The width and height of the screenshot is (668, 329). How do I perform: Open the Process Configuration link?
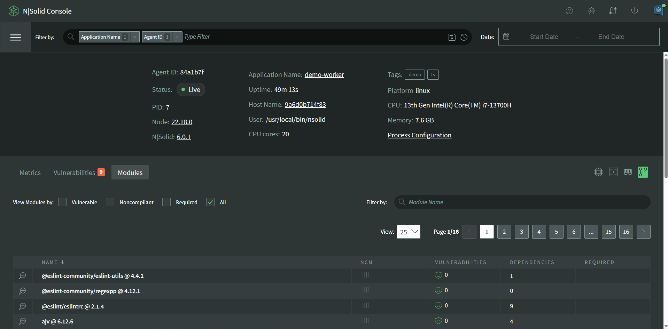(419, 135)
